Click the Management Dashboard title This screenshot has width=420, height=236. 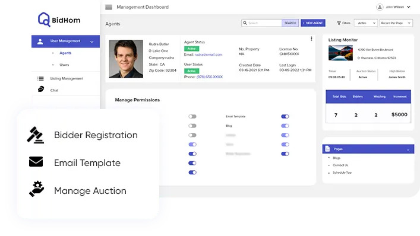tap(143, 7)
